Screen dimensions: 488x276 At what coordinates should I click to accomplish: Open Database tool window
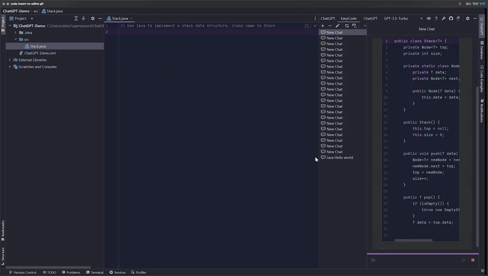click(482, 50)
